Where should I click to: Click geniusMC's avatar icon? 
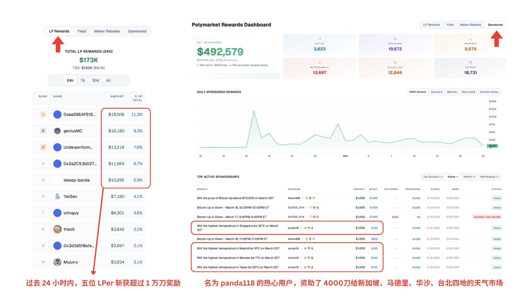pyautogui.click(x=57, y=131)
